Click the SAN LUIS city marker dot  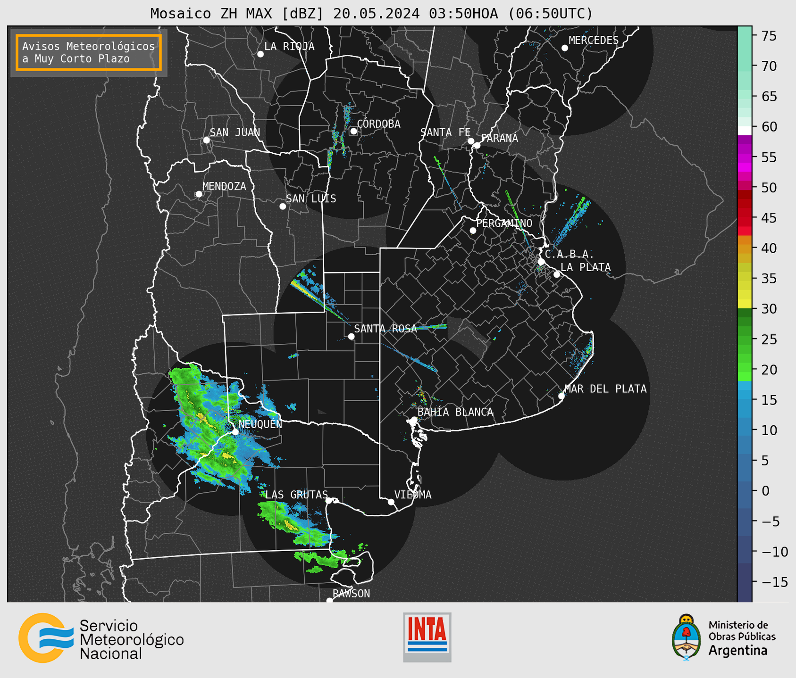pyautogui.click(x=283, y=207)
